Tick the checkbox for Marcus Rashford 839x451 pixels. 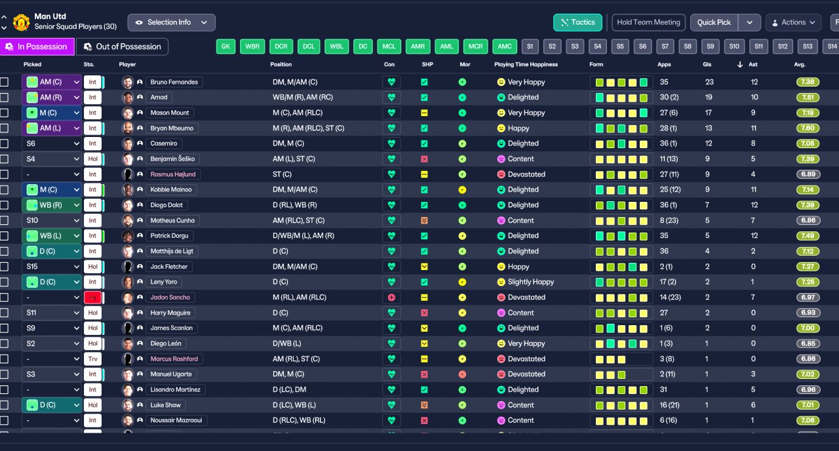click(5, 359)
